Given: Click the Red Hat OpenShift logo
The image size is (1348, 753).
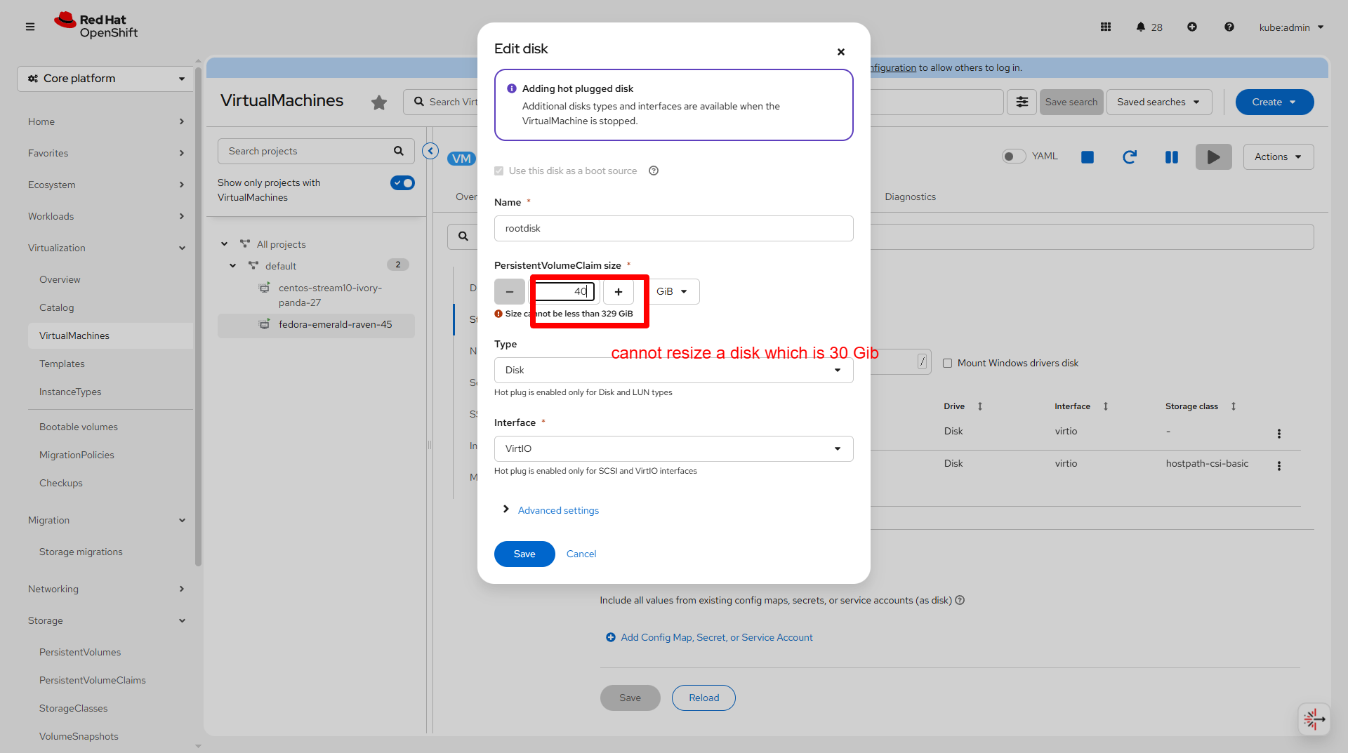Looking at the screenshot, I should point(96,26).
